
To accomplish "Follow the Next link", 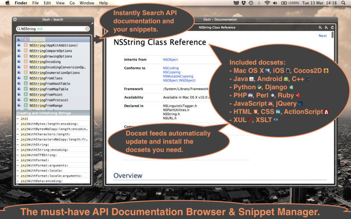I will [322, 36].
